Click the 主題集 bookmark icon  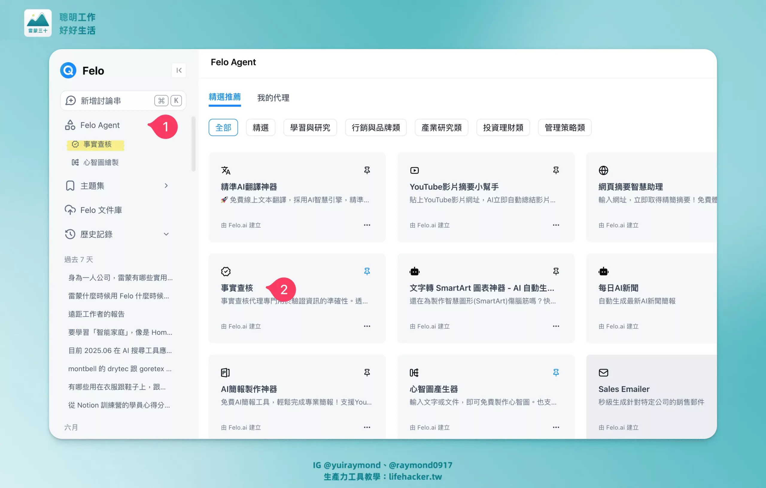[70, 186]
